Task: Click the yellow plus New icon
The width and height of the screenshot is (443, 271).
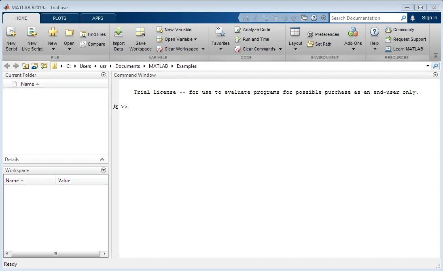Action: (53, 32)
